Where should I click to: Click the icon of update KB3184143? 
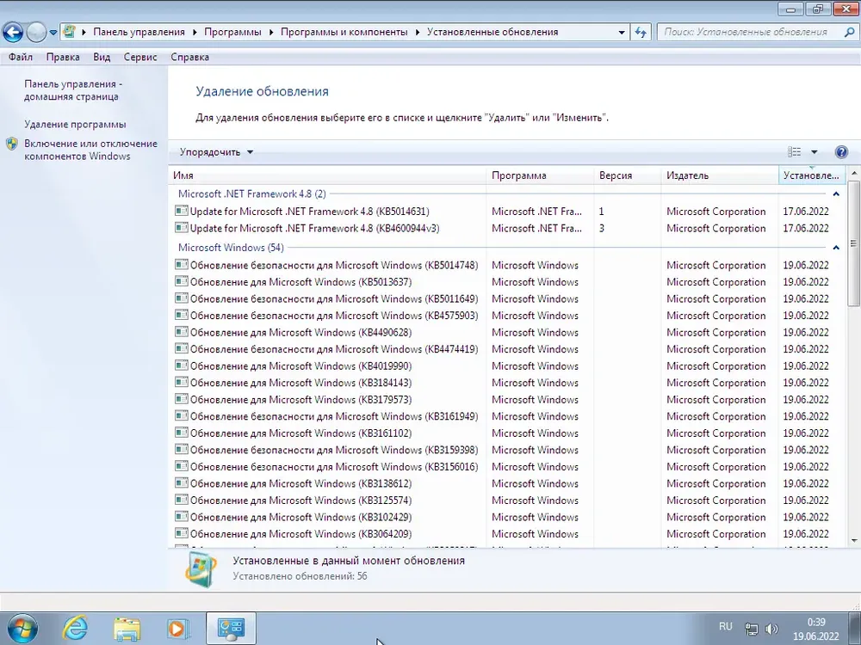tap(181, 383)
